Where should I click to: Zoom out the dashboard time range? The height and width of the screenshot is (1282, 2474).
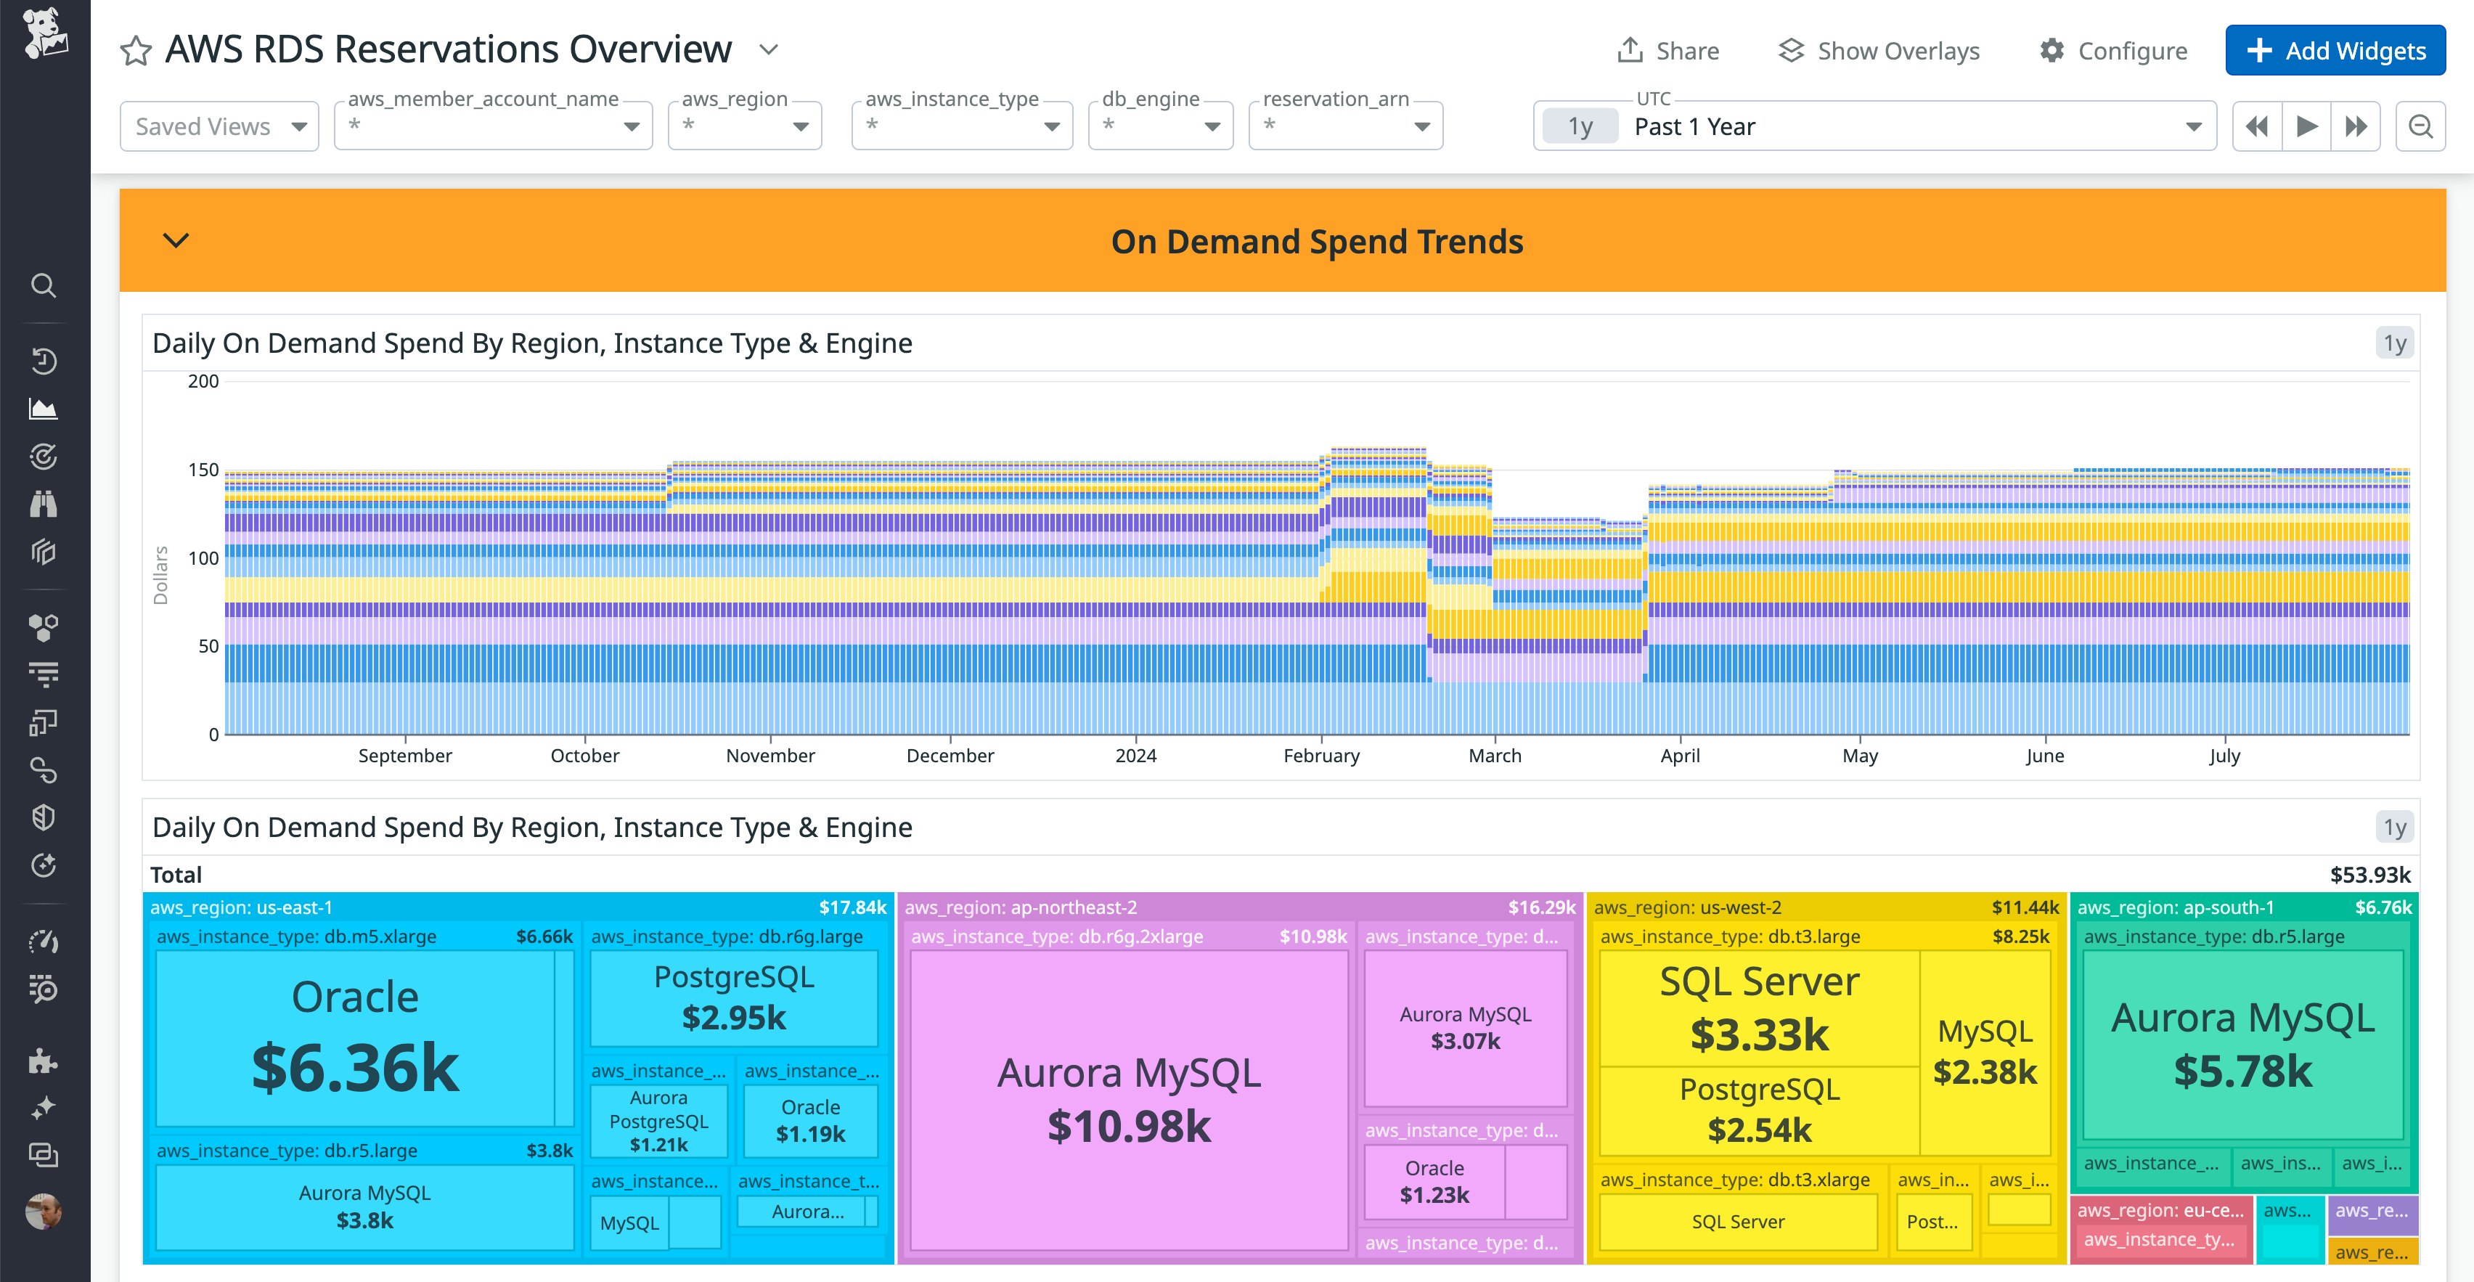2420,125
